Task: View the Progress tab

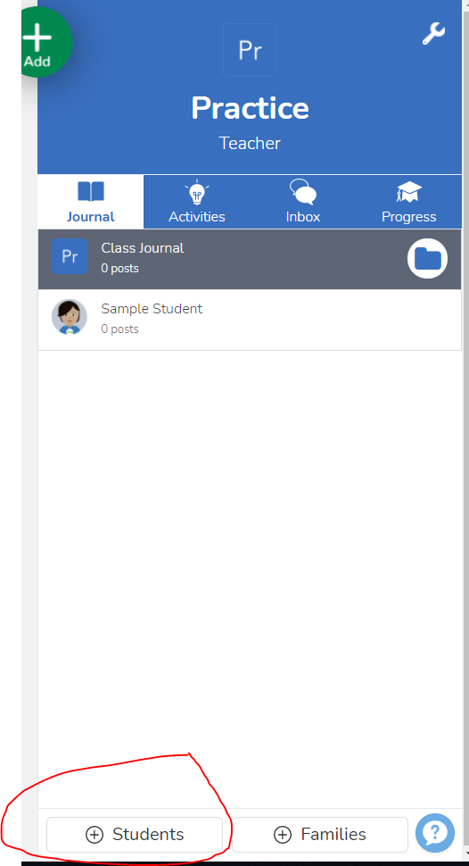Action: 408,202
